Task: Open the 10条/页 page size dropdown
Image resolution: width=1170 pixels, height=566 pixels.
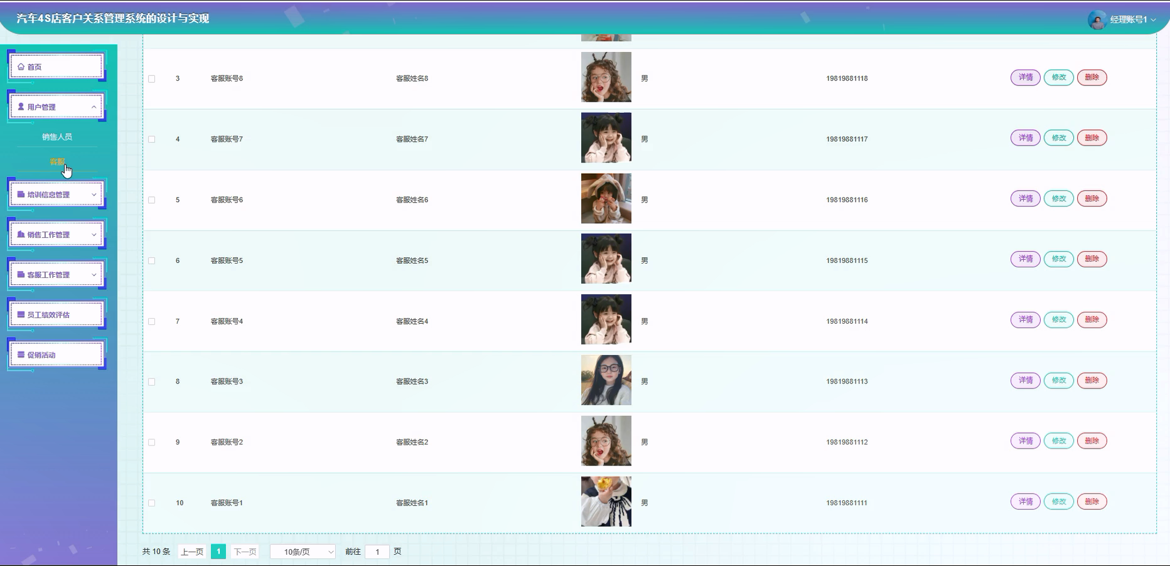Action: [303, 552]
